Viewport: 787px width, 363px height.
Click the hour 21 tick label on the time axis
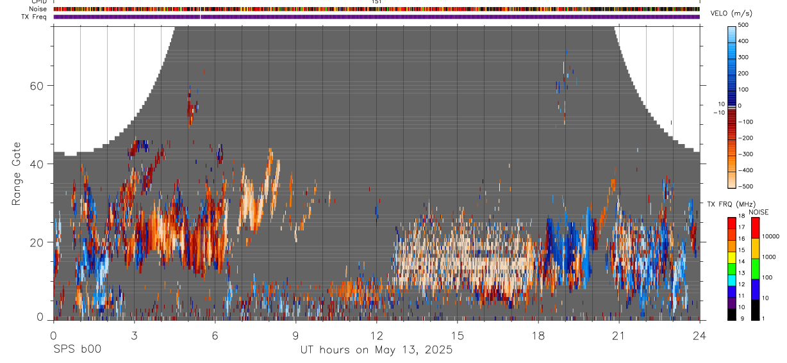[x=619, y=335]
